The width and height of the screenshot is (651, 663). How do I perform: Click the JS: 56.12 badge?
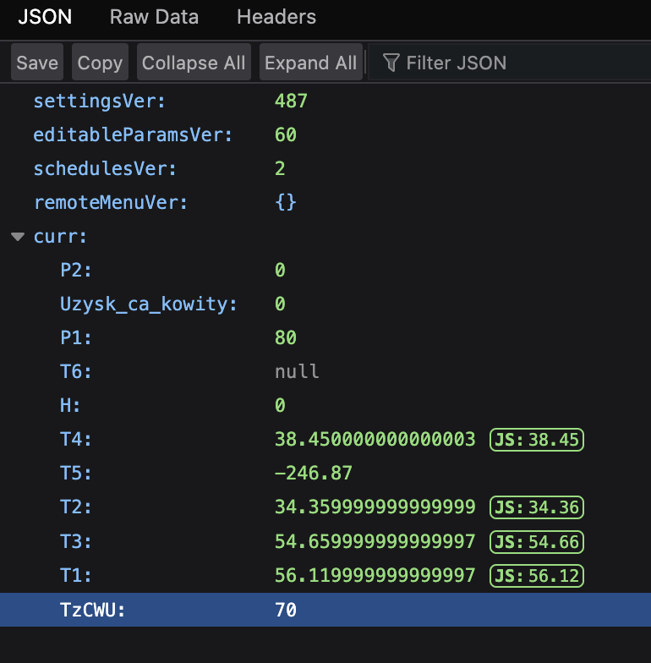point(537,576)
